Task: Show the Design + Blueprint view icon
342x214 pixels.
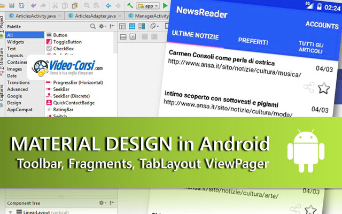Action: (142, 26)
